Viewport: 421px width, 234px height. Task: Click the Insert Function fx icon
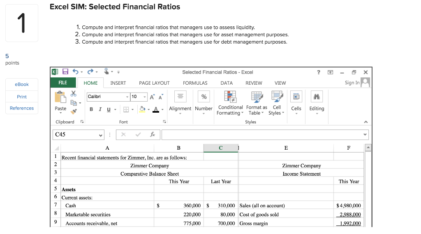(152, 134)
